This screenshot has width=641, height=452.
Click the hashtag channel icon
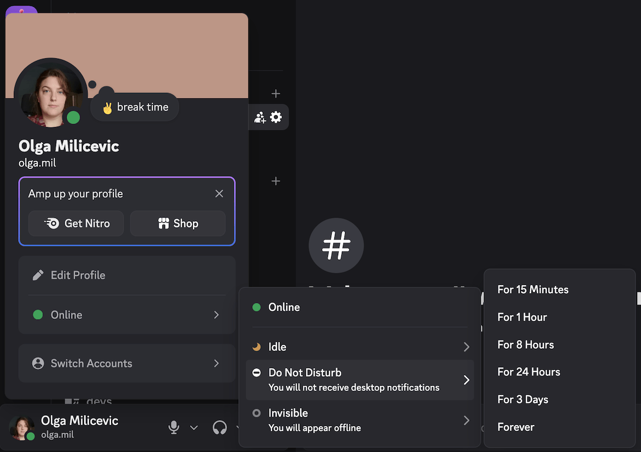click(x=336, y=245)
